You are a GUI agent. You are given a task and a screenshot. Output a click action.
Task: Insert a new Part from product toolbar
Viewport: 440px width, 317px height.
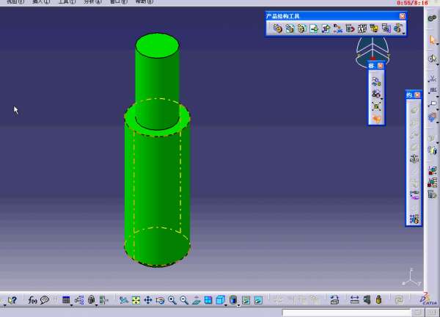(302, 29)
